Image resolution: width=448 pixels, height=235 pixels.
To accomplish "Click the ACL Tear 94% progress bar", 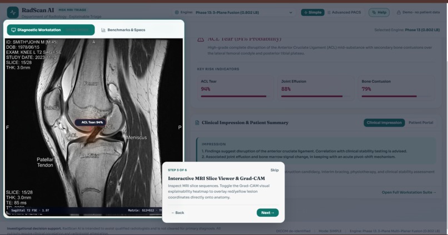I will 235,96.
